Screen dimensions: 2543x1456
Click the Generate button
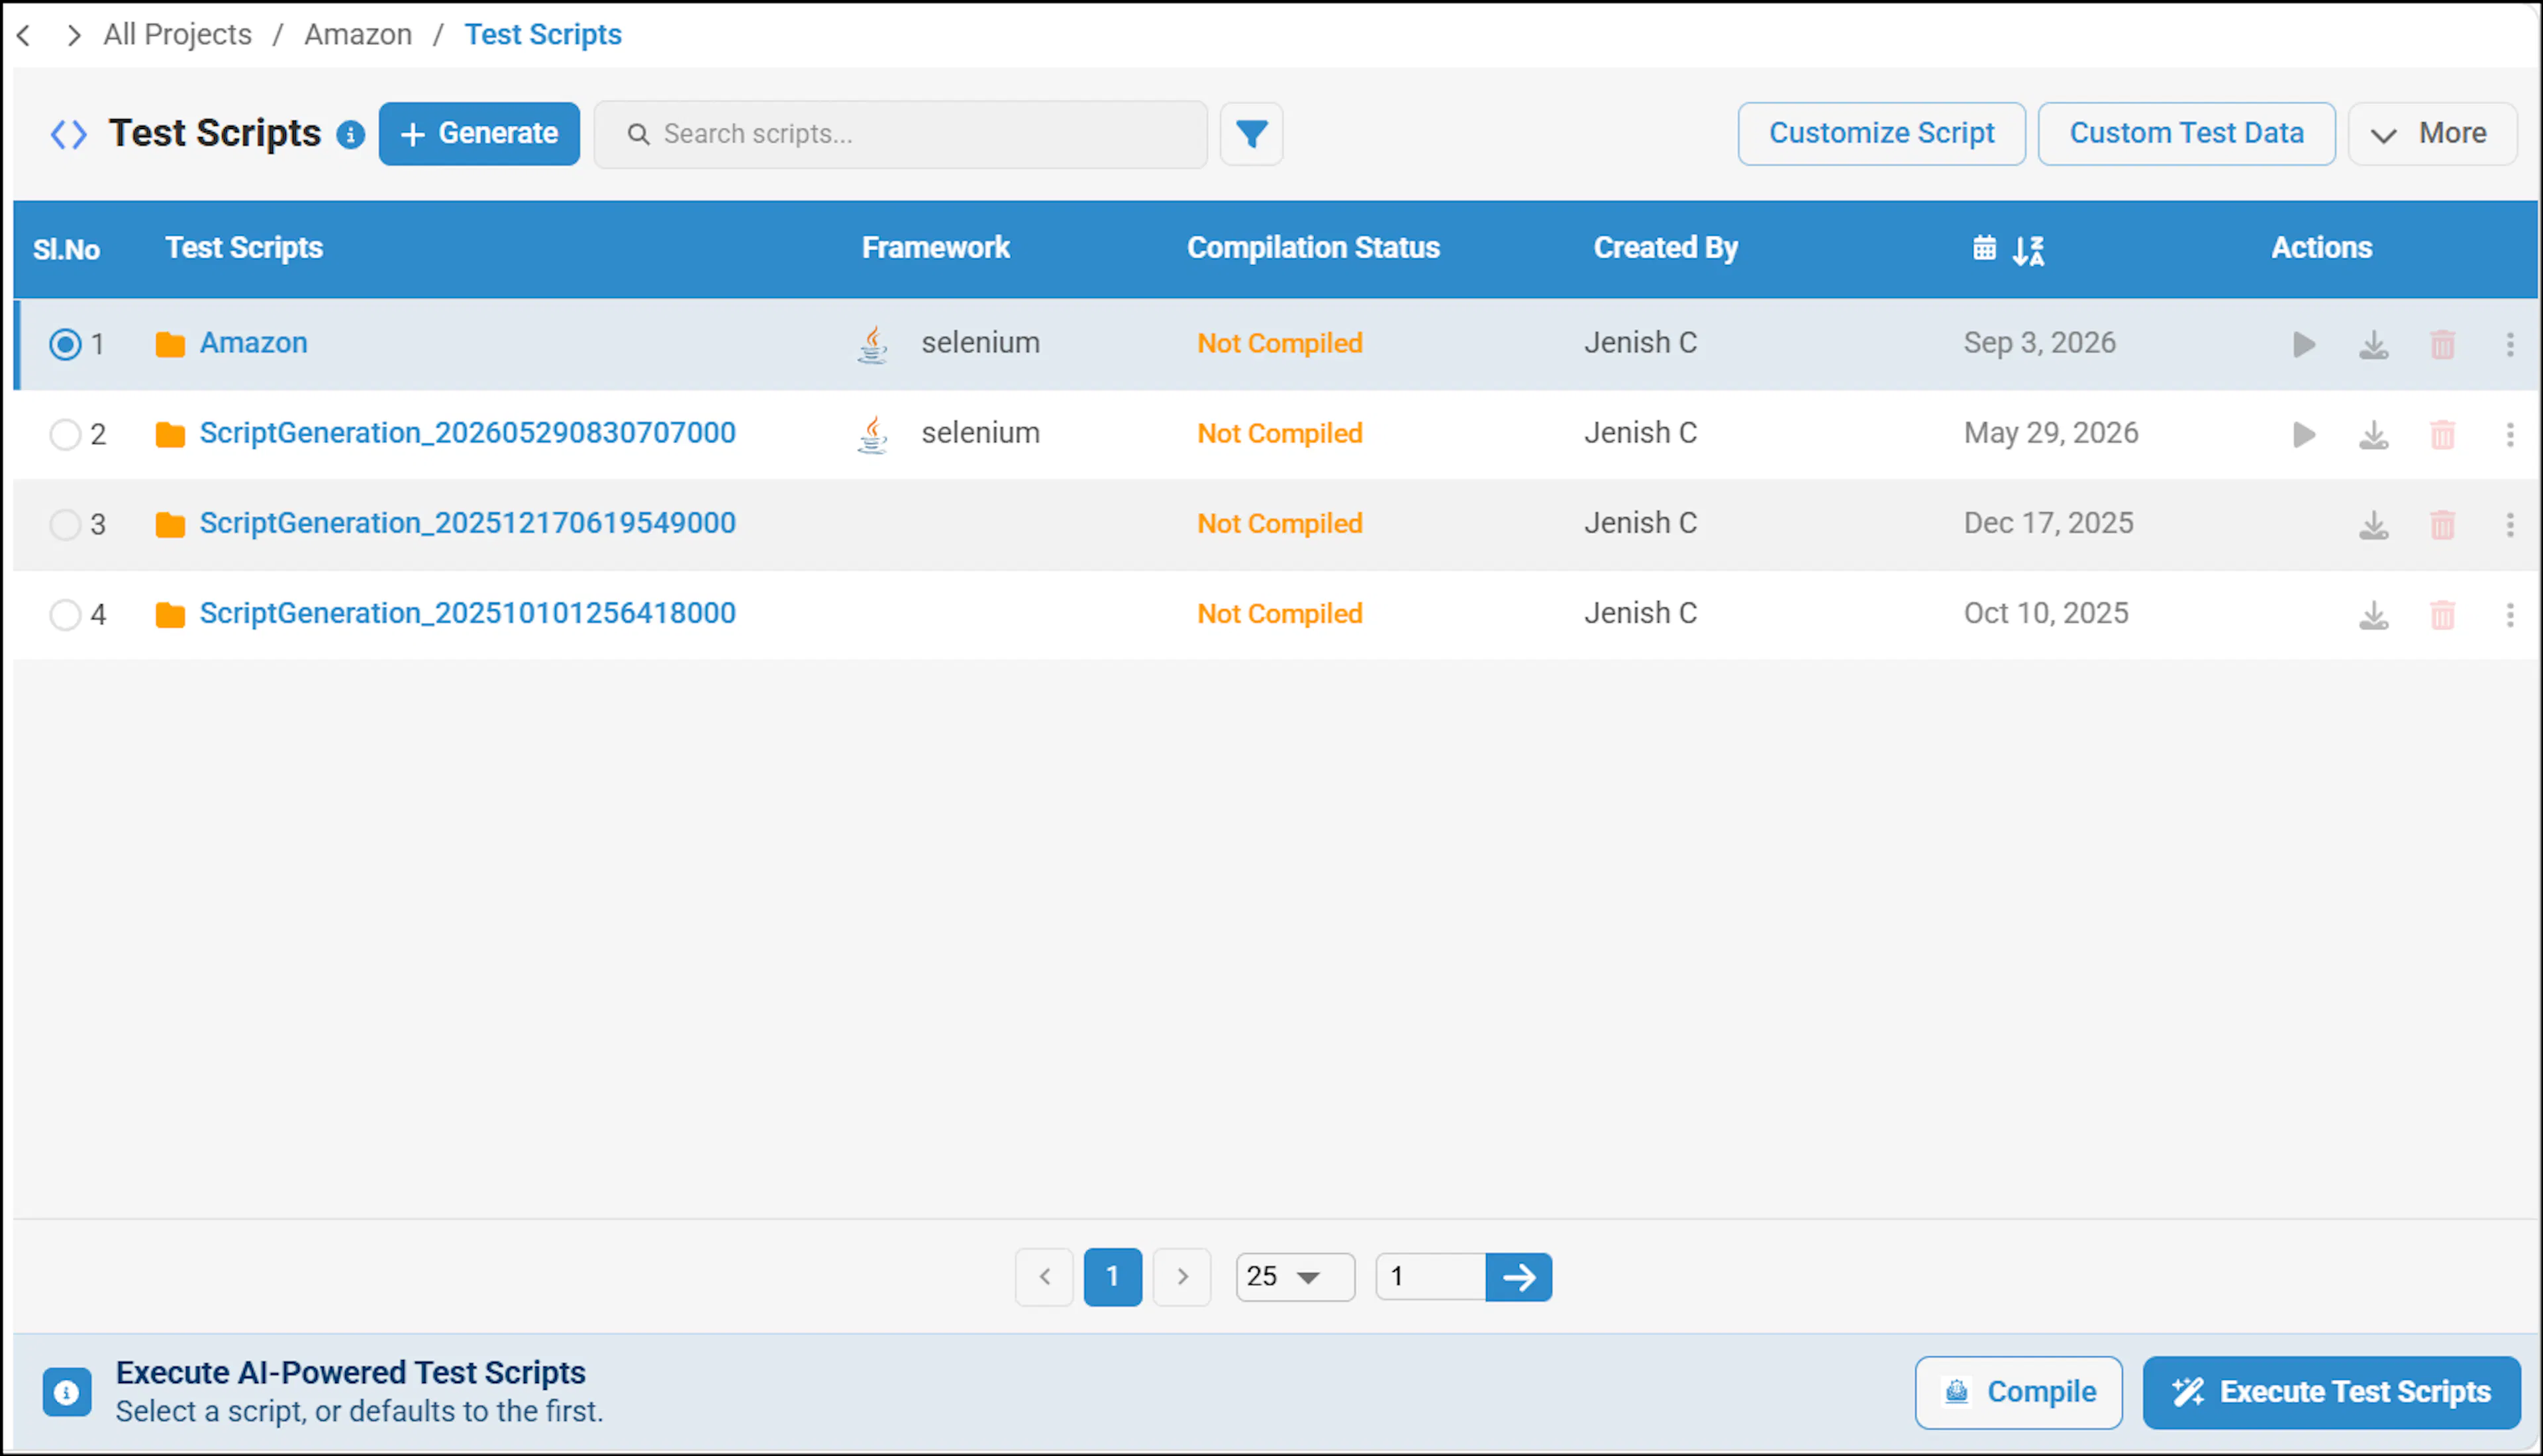point(479,134)
